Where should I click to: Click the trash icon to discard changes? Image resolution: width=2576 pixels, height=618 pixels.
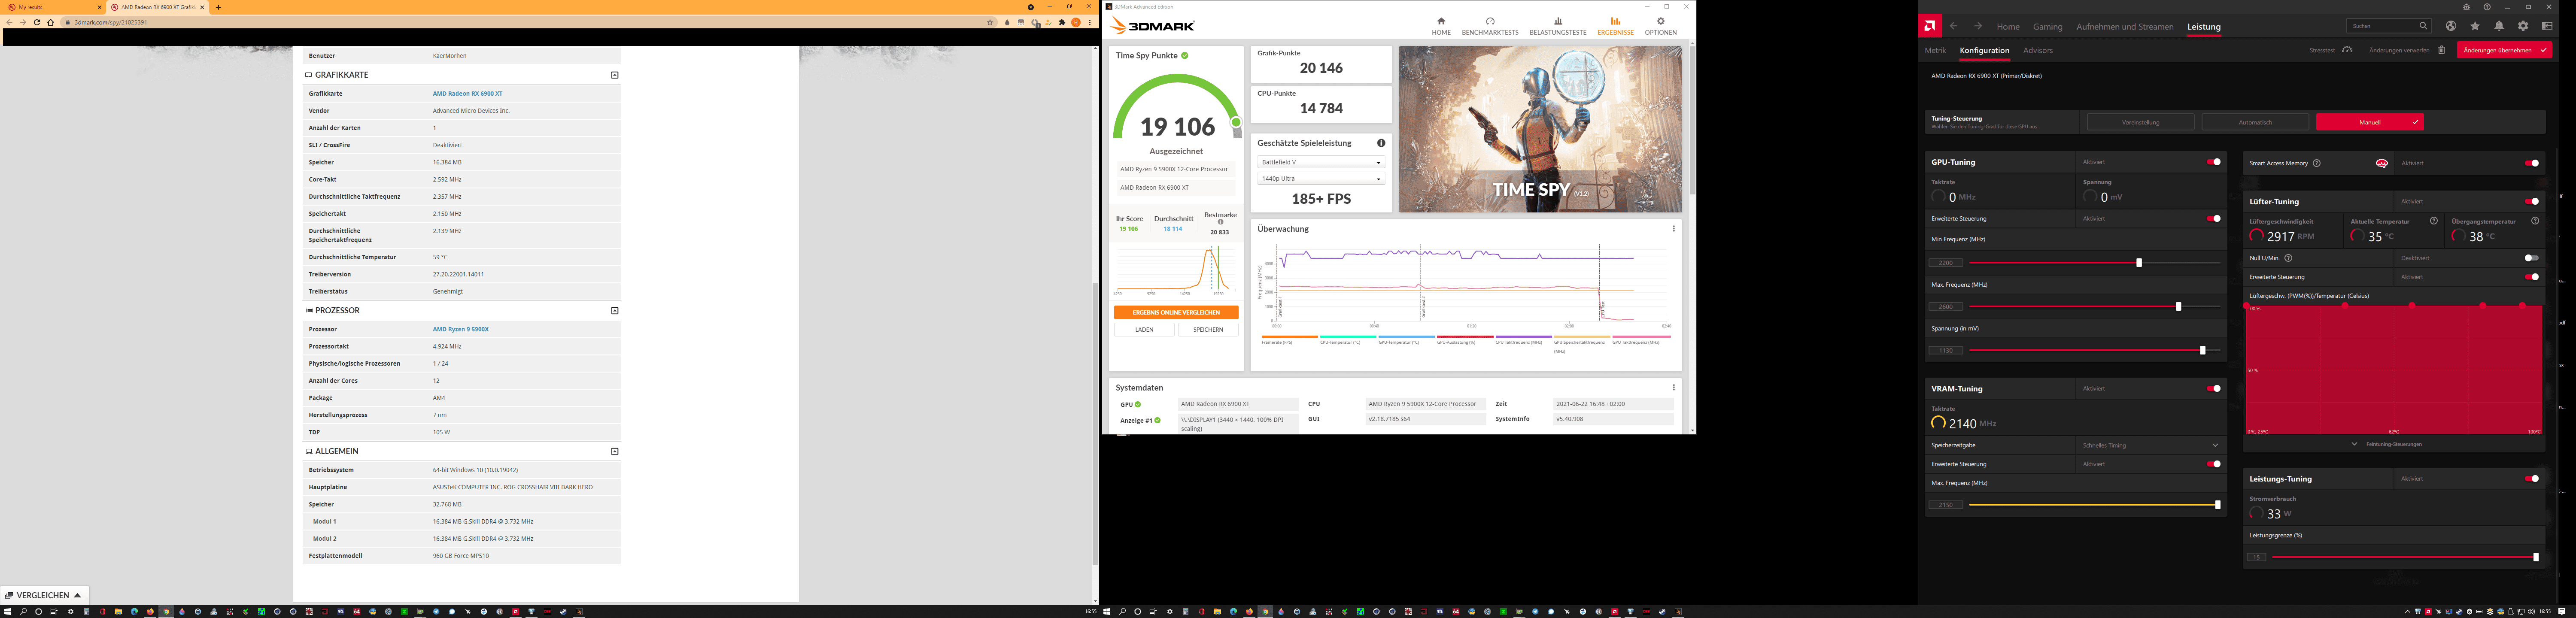tap(2441, 50)
